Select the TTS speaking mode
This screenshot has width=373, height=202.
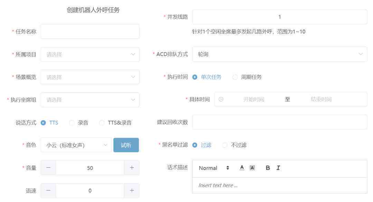click(x=49, y=123)
